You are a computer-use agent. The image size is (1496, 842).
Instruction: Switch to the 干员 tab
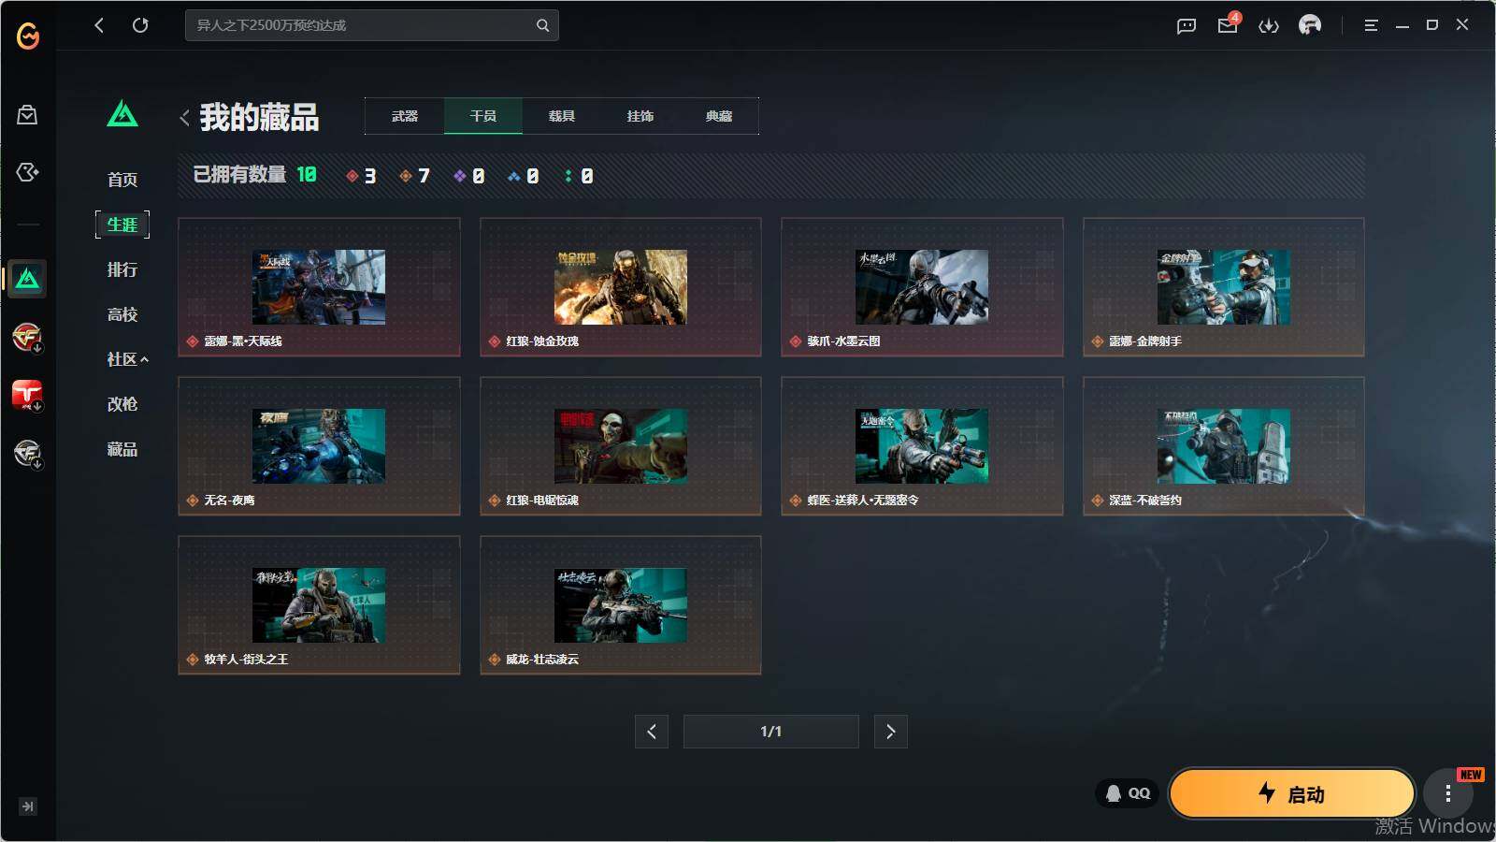point(483,116)
